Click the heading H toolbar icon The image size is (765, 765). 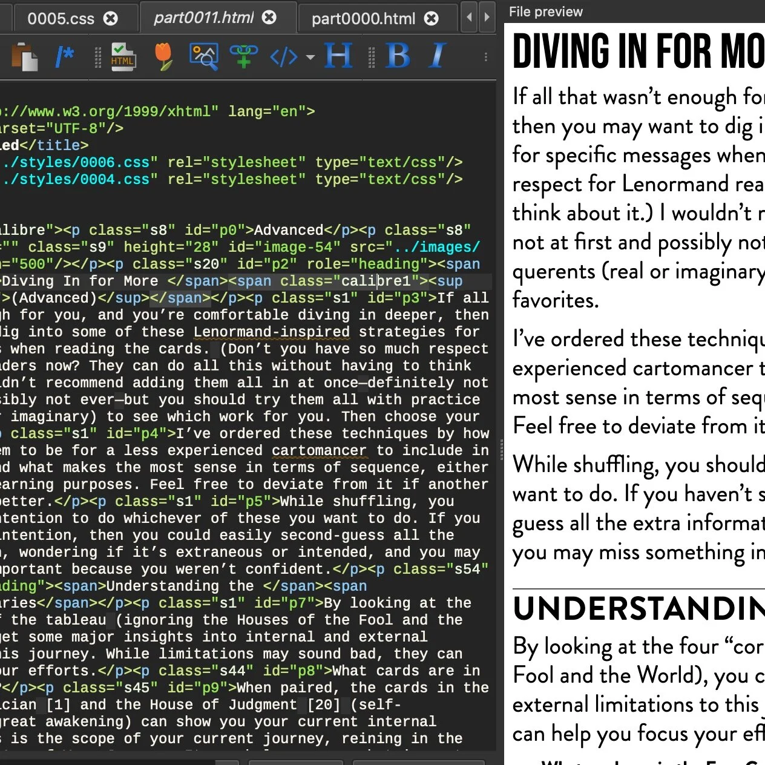pyautogui.click(x=338, y=56)
